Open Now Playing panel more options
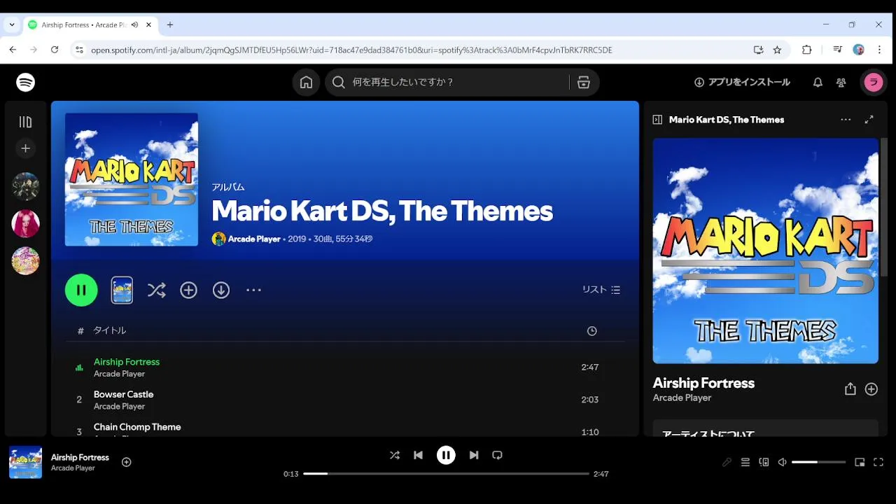 pos(846,120)
